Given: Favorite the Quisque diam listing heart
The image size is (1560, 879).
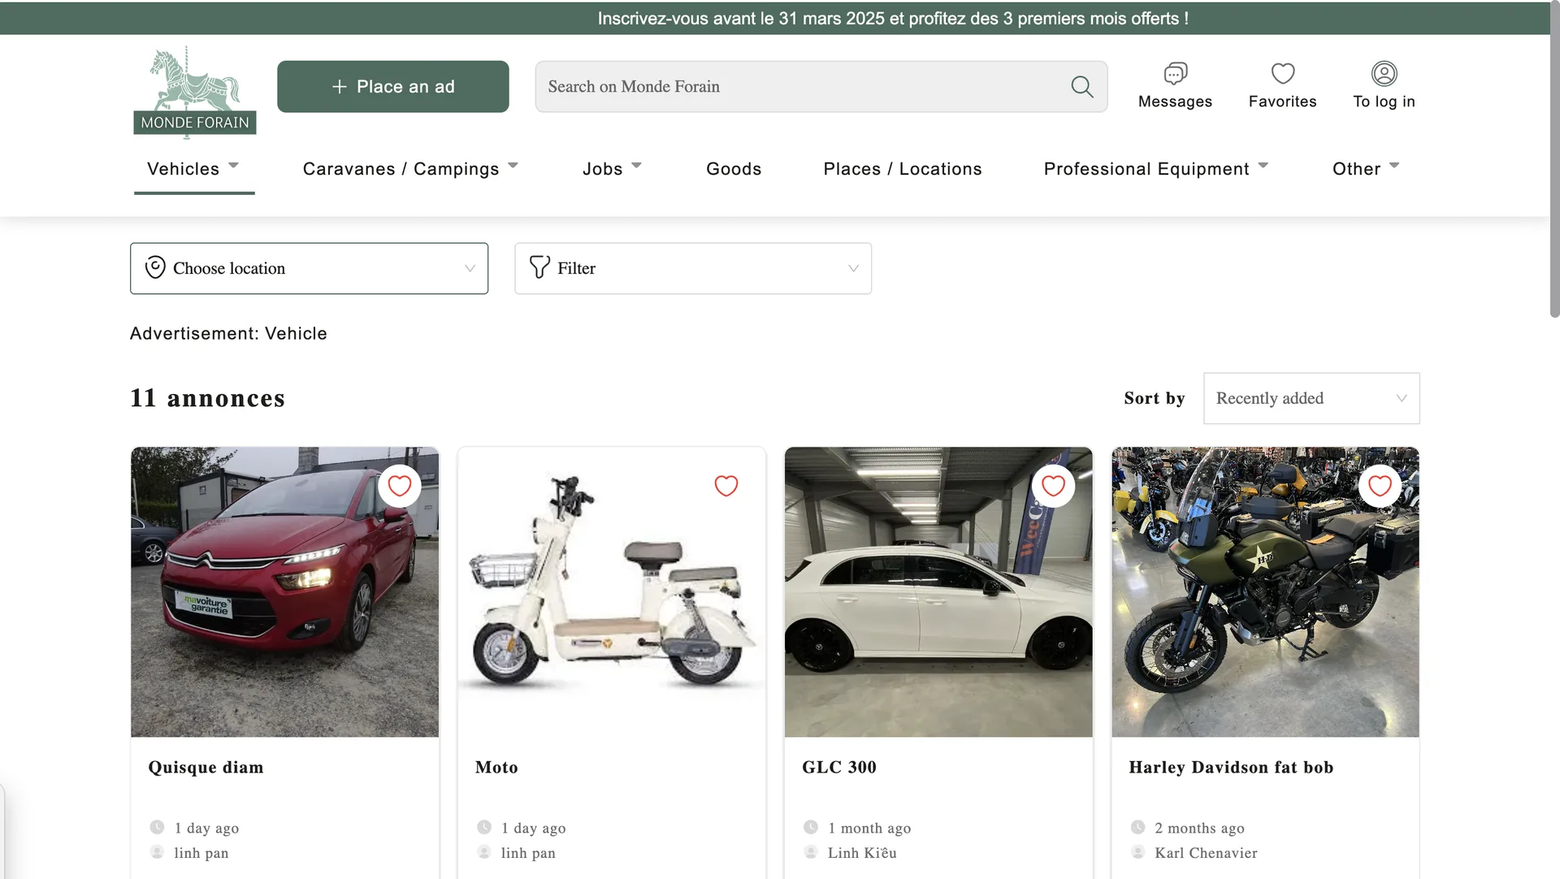Looking at the screenshot, I should pos(399,486).
